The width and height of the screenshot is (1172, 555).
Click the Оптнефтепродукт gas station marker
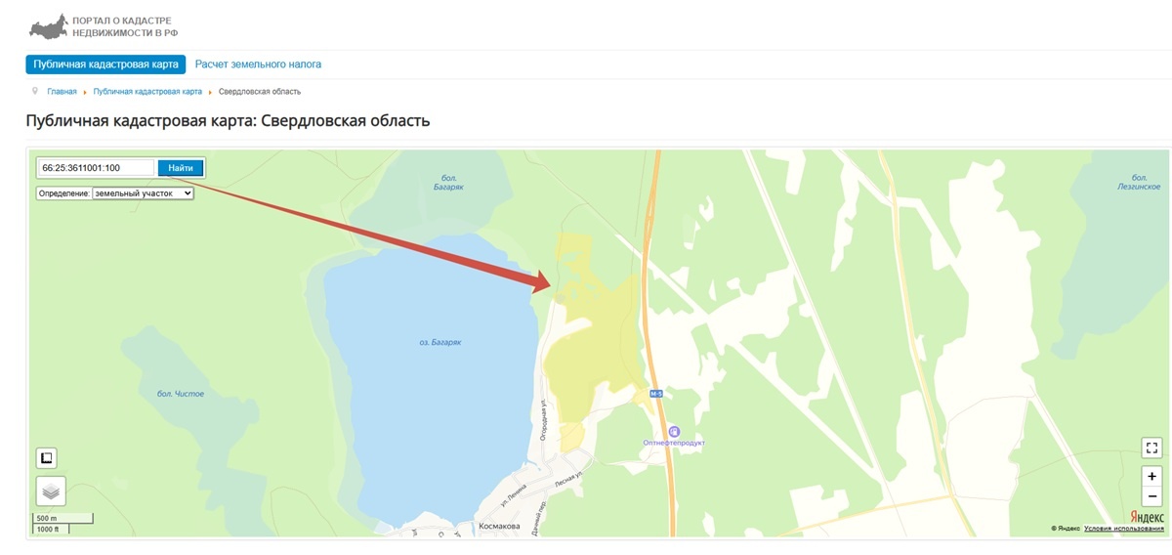click(x=674, y=431)
